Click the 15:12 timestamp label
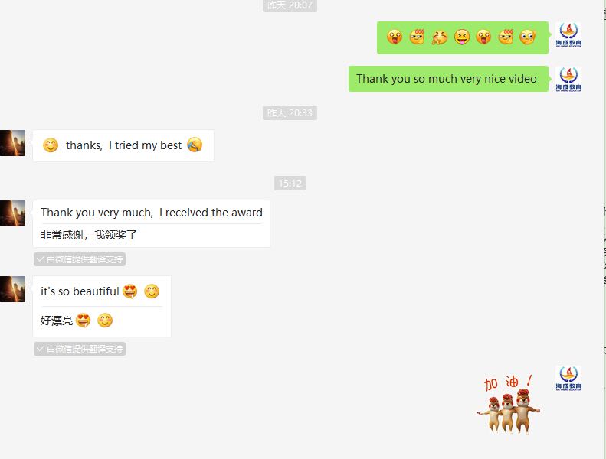Screen dimensions: 606x459 click(290, 184)
